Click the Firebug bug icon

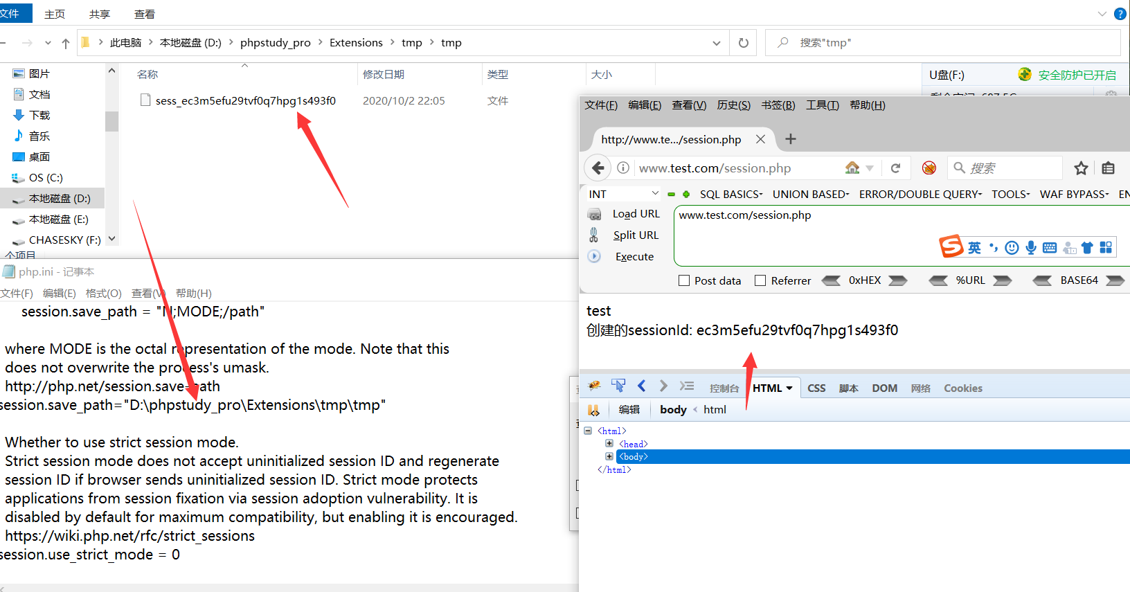click(x=594, y=386)
